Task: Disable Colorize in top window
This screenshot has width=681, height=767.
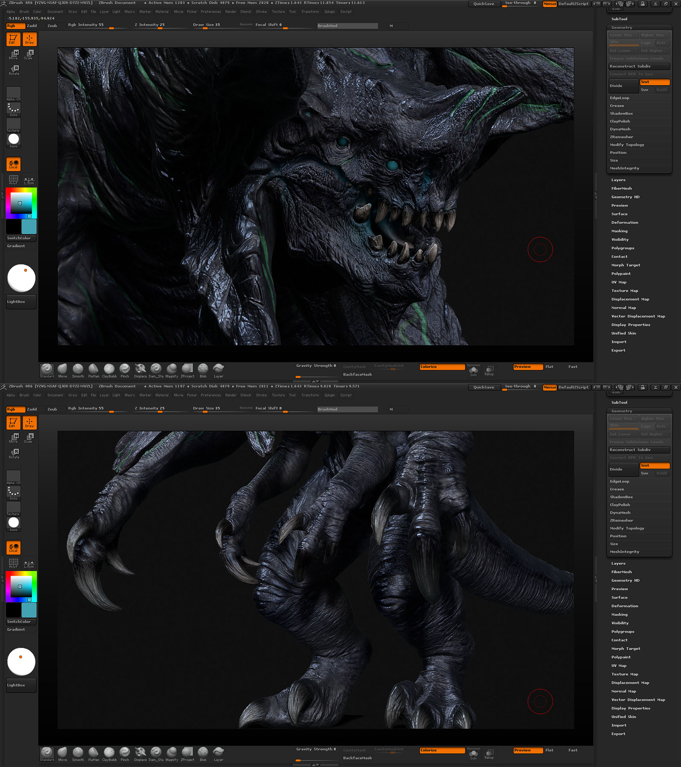Action: (442, 367)
